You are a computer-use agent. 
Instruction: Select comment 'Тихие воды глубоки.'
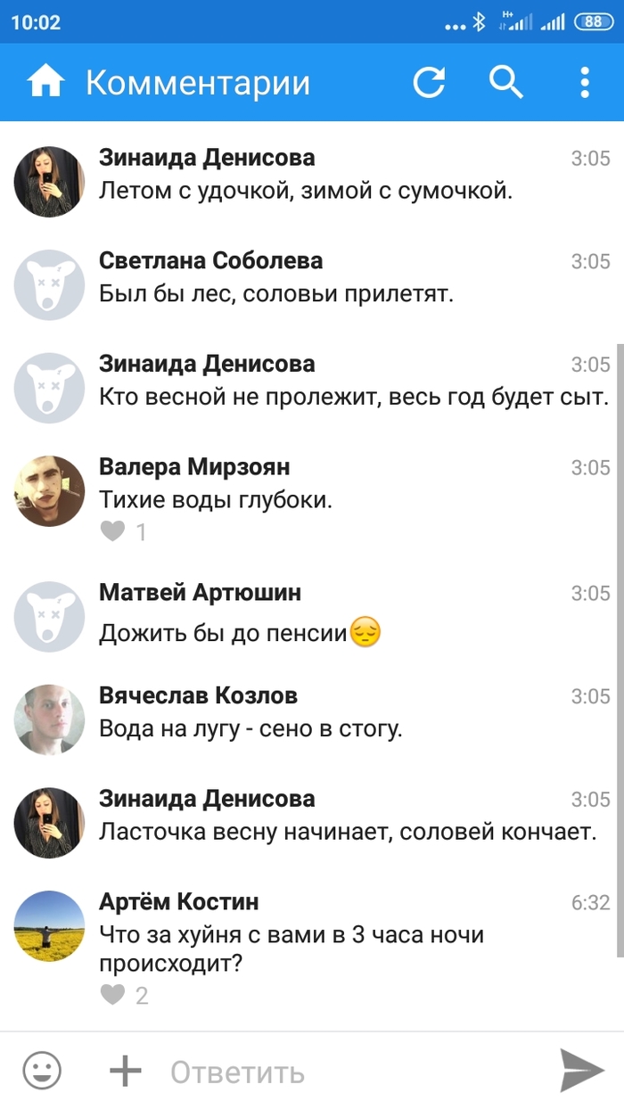coord(216,500)
